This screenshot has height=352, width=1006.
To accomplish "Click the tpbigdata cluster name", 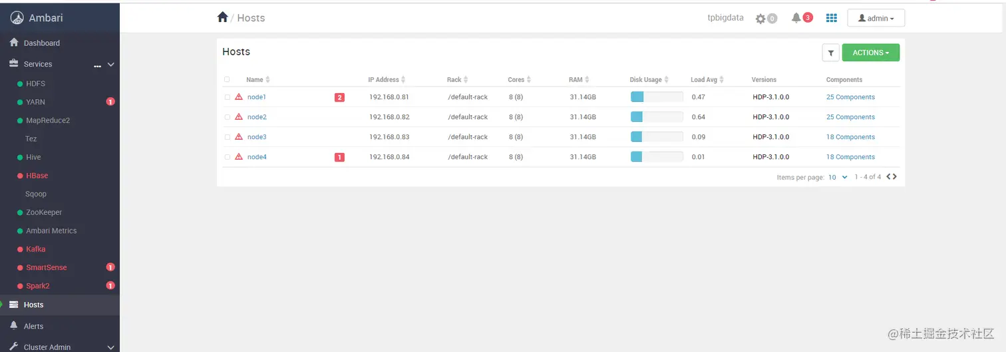I will (x=725, y=18).
